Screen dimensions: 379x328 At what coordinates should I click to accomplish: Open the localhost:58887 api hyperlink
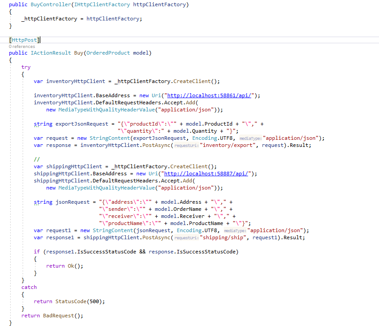coord(205,173)
